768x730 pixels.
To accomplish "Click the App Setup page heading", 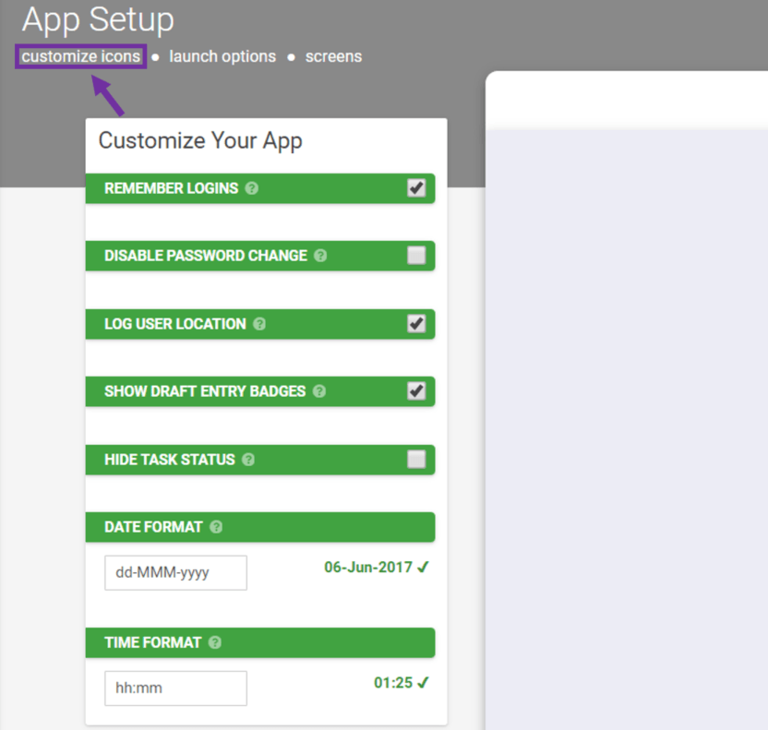I will tap(97, 19).
